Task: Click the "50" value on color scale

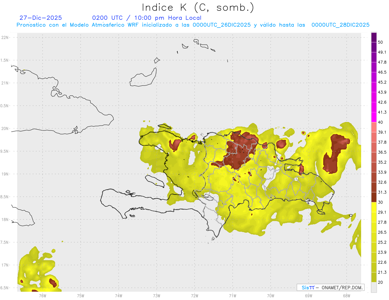Action: (381, 42)
